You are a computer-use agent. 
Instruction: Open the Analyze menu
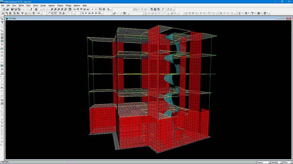[x=52, y=5]
